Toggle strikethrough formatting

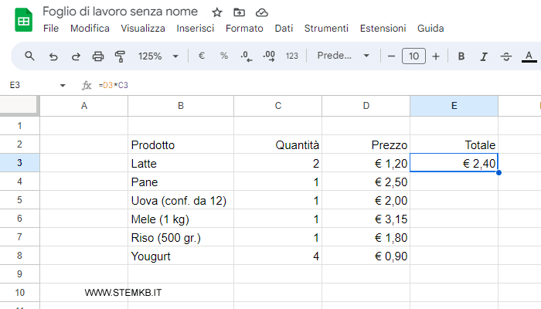click(506, 56)
